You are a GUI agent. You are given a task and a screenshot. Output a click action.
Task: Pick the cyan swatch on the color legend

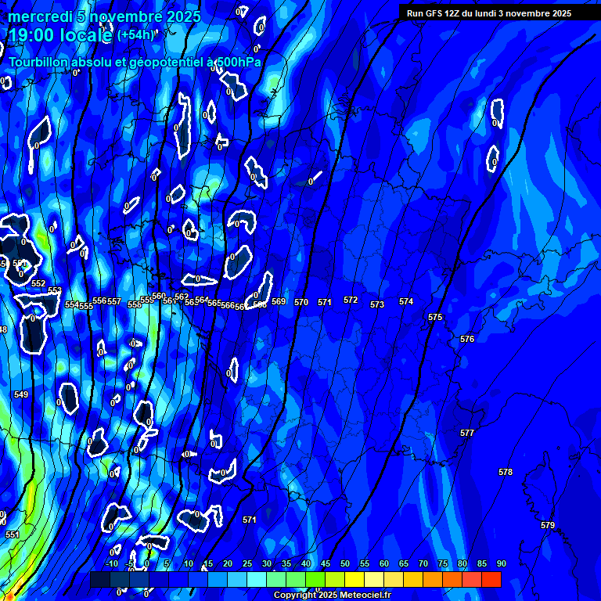coord(256,579)
